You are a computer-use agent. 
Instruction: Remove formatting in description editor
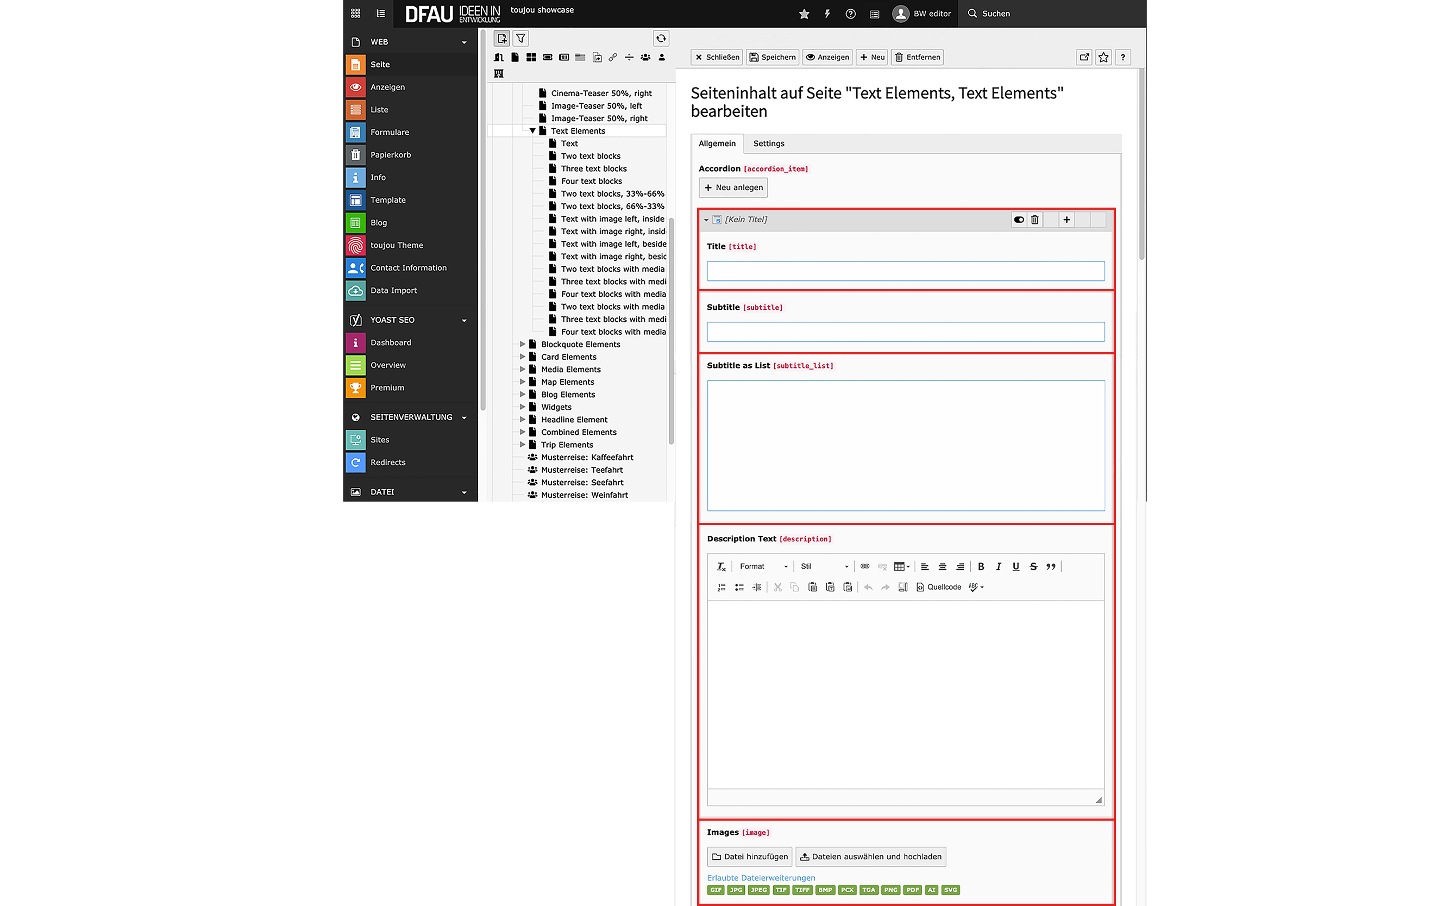click(x=721, y=566)
